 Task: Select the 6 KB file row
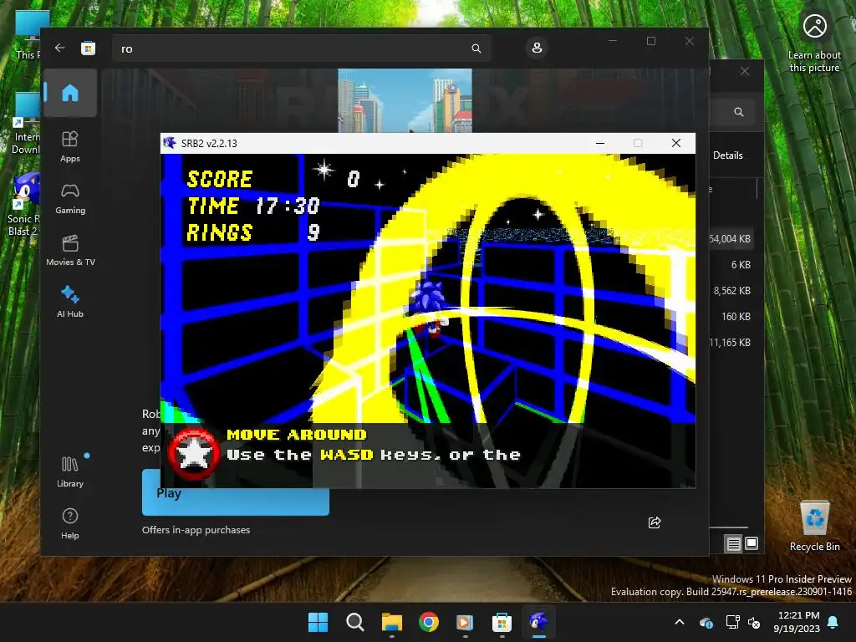(731, 265)
